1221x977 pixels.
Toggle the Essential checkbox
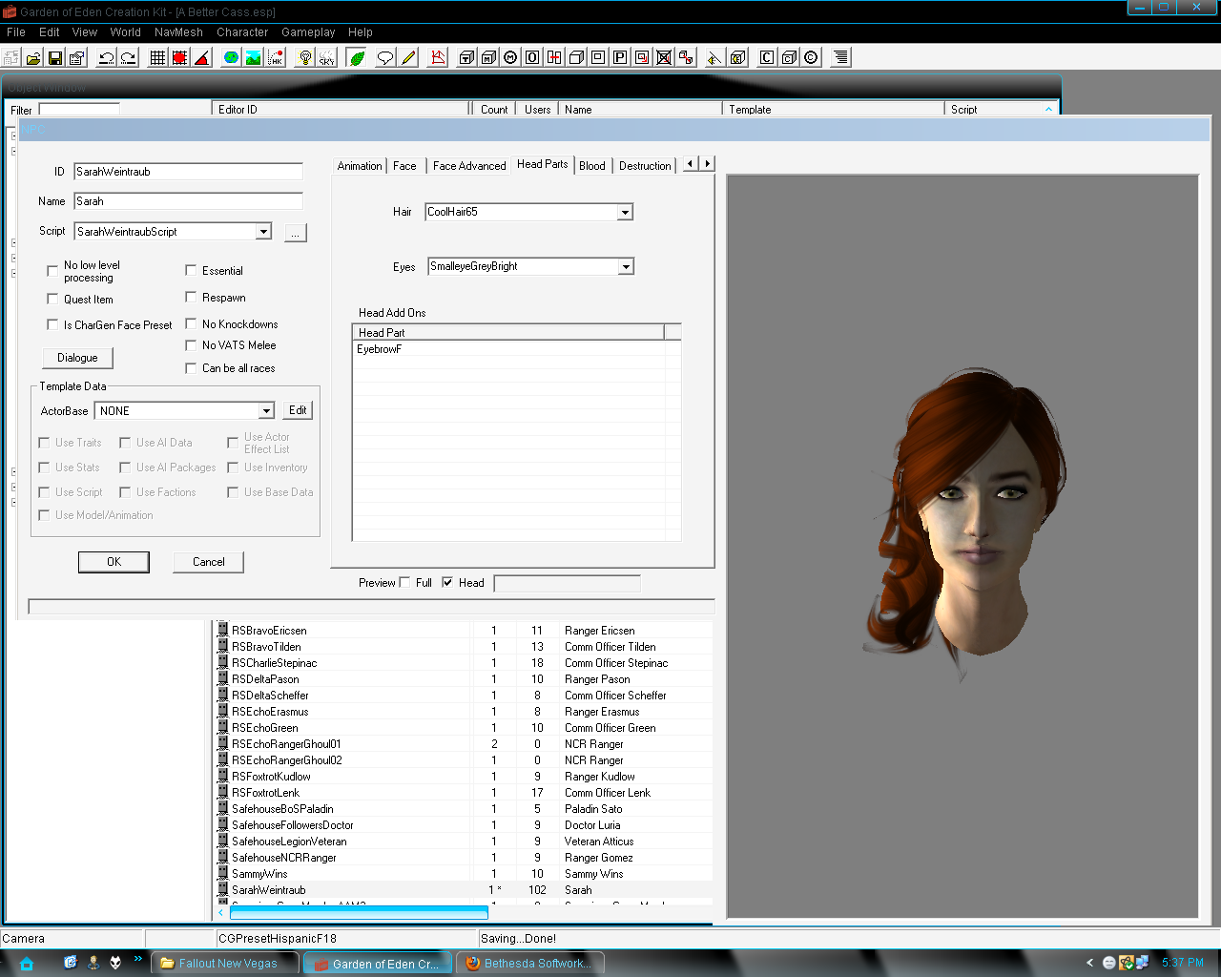pyautogui.click(x=191, y=270)
